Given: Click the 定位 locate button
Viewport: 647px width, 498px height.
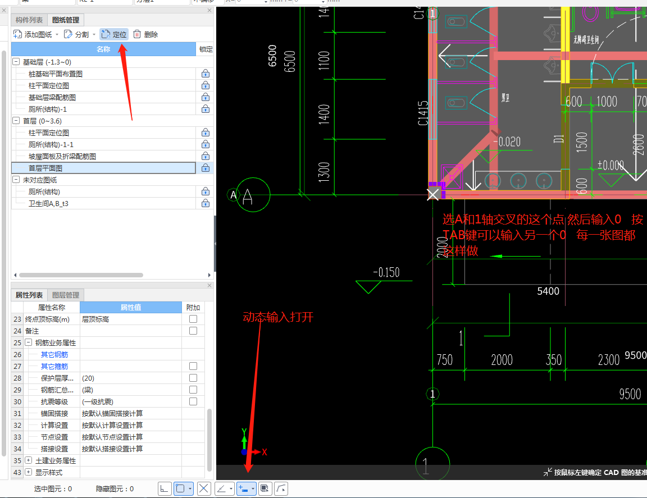Looking at the screenshot, I should point(114,34).
